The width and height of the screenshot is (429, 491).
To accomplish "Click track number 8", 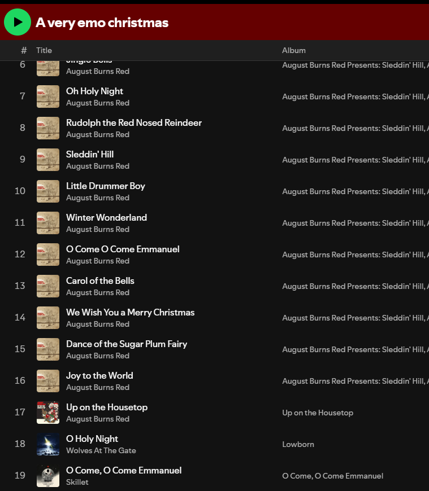I will (23, 128).
